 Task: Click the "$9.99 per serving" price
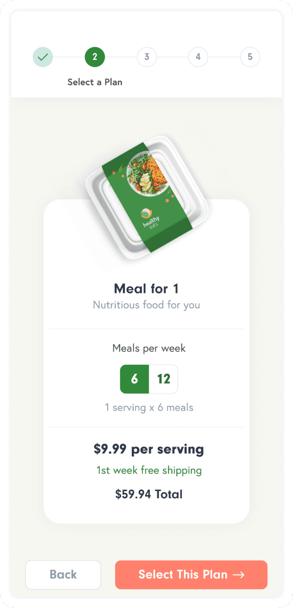(149, 450)
